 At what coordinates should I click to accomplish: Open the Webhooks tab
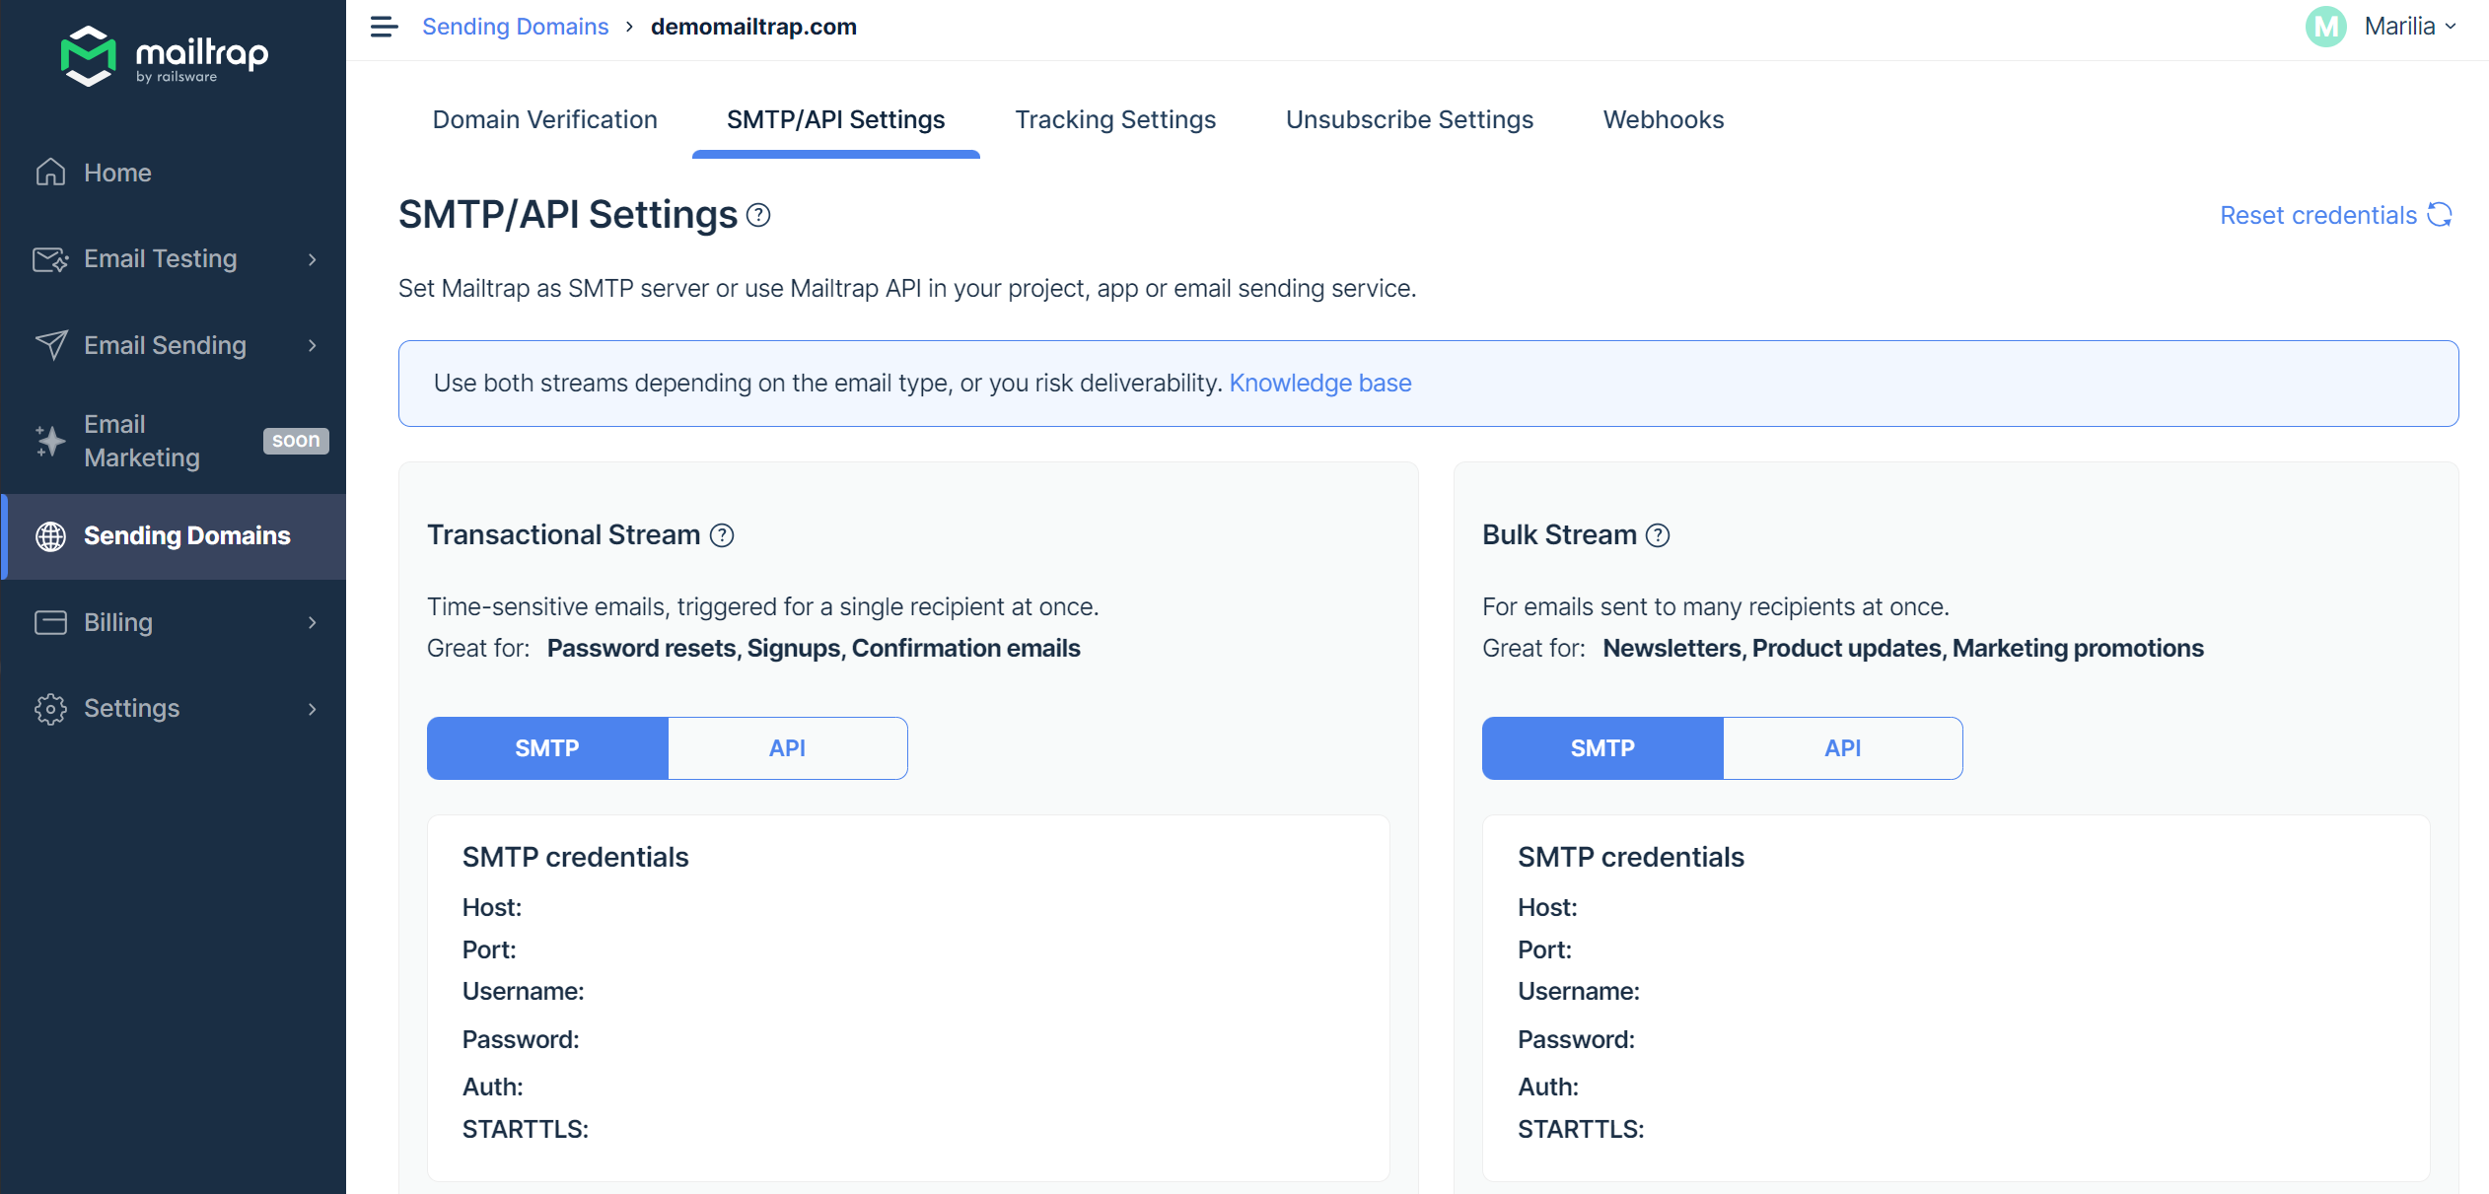click(1664, 119)
